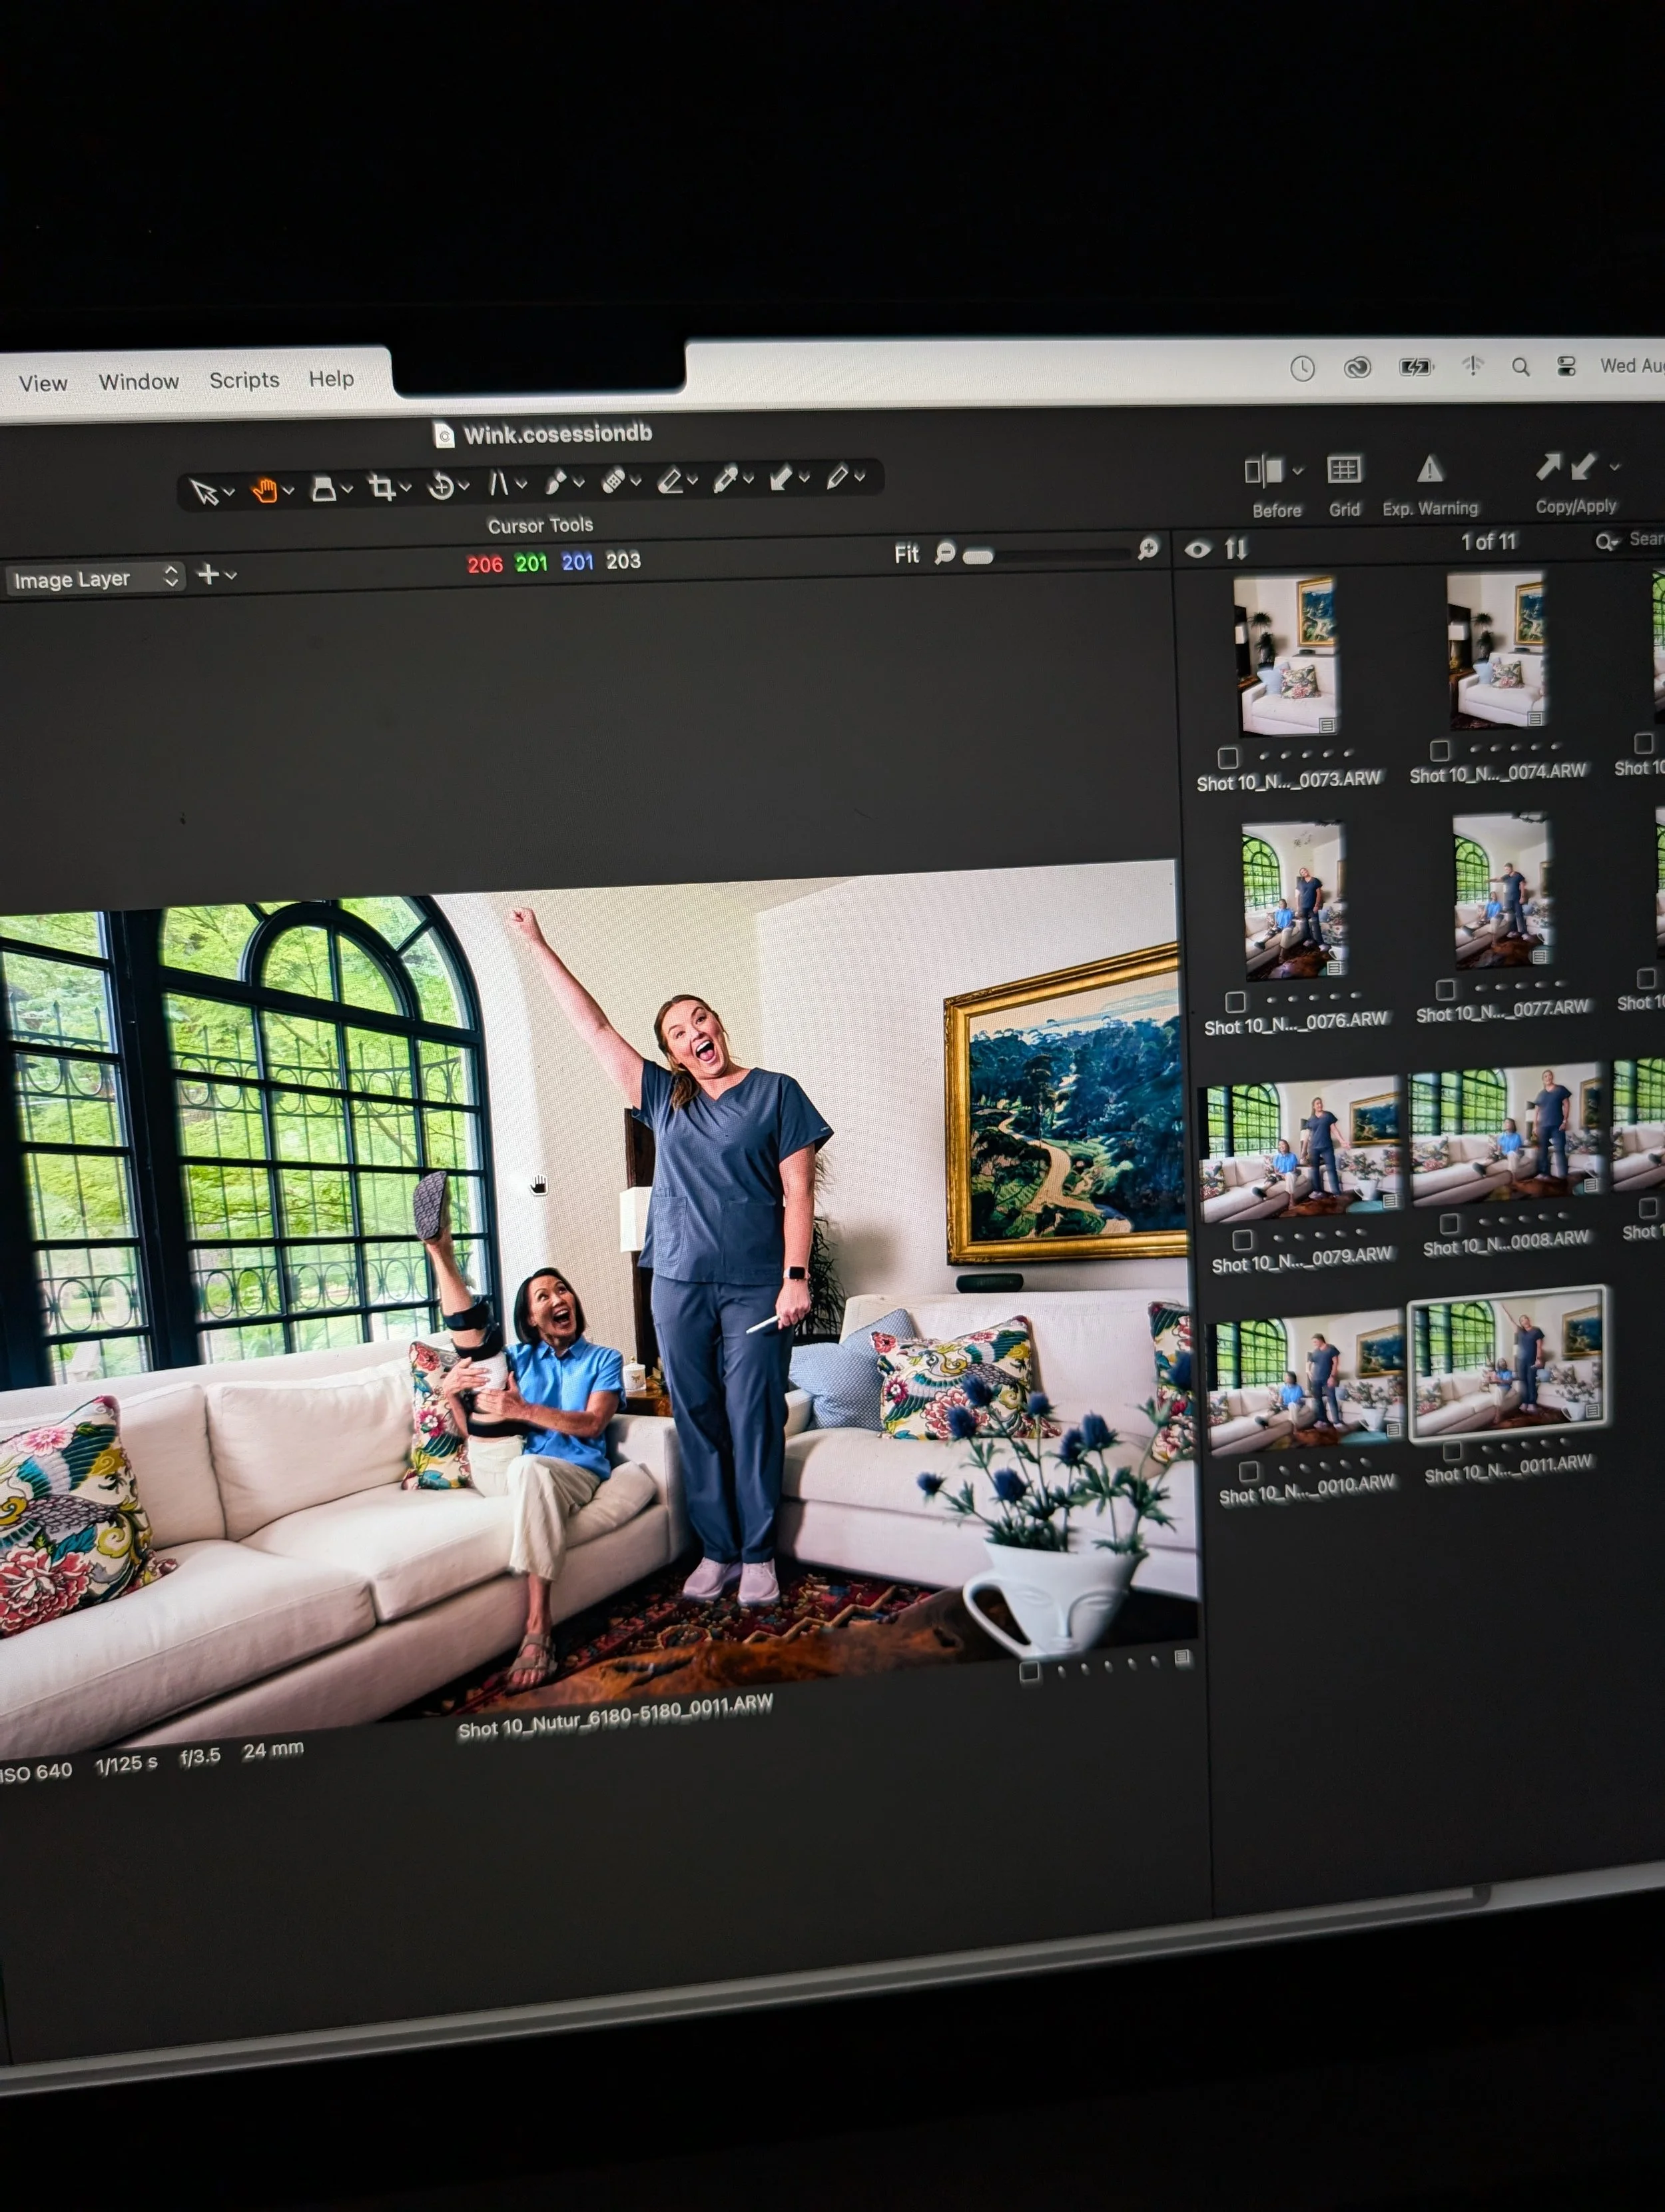Pick the heal bandage tool
Viewport: 1665px width, 2212px height.
click(x=613, y=481)
